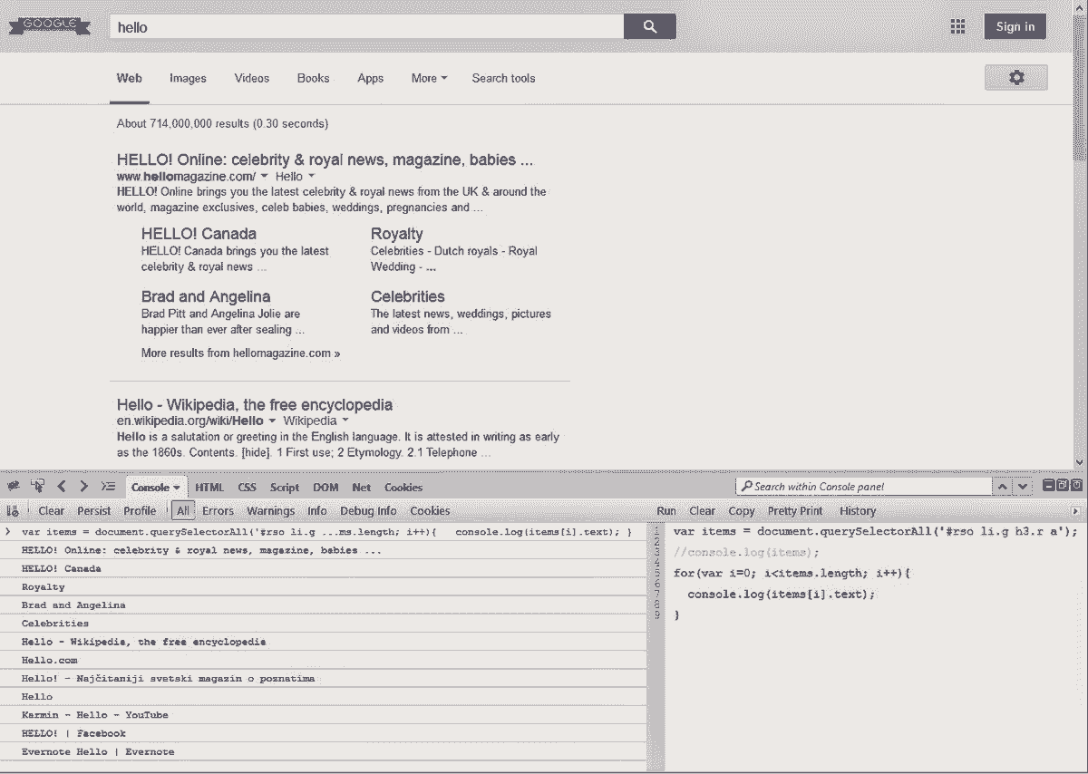Click Pretty Print in command editor
Viewport: 1088px width, 774px height.
point(795,510)
